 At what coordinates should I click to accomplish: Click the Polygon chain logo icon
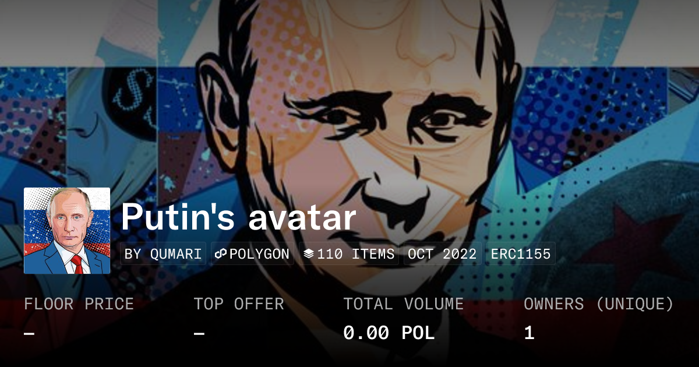221,255
